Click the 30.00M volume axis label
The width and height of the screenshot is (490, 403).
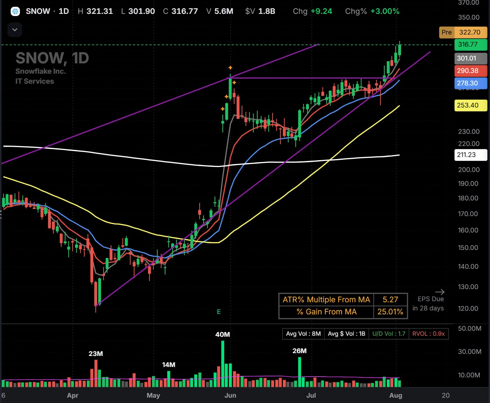coord(469,352)
